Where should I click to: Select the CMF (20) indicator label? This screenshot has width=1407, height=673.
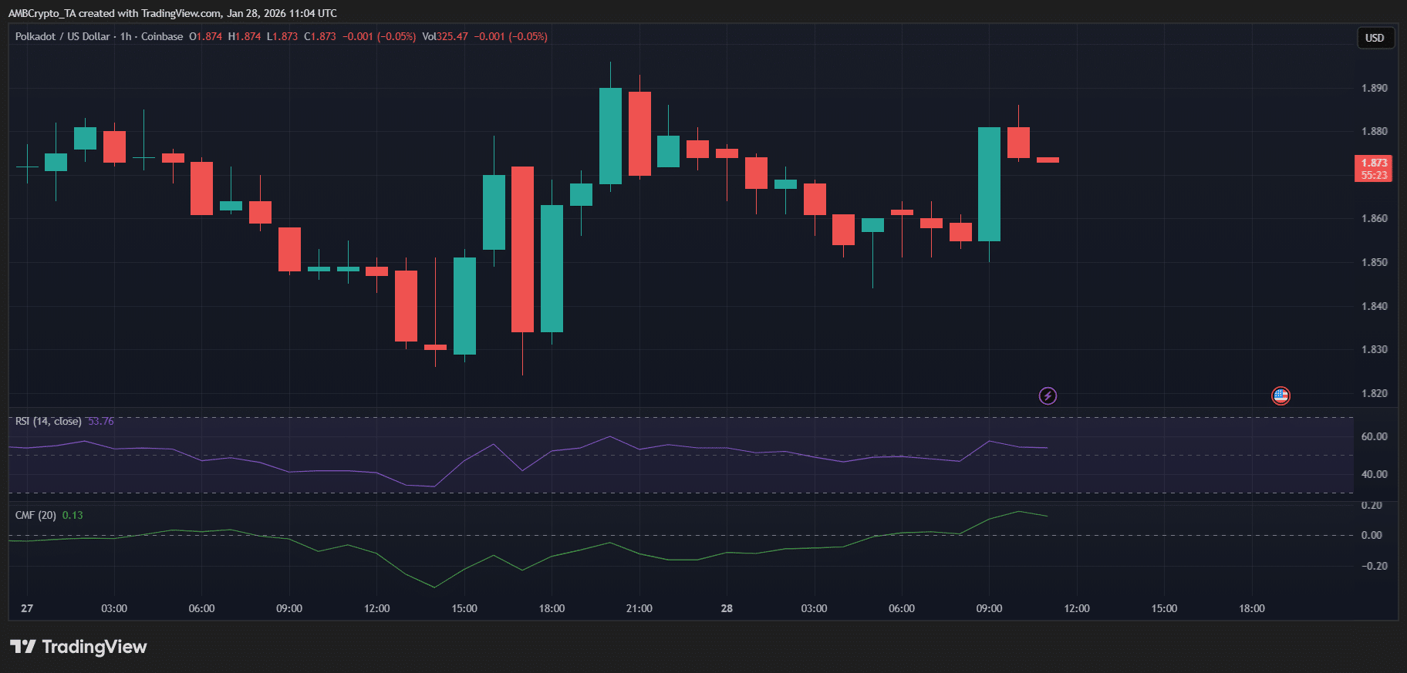(x=35, y=515)
